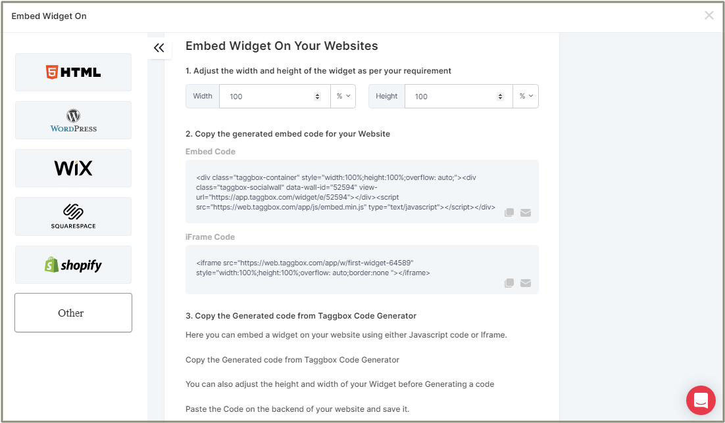Viewport: 725px width, 423px height.
Task: Email the iFrame Code via envelope icon
Action: point(526,282)
